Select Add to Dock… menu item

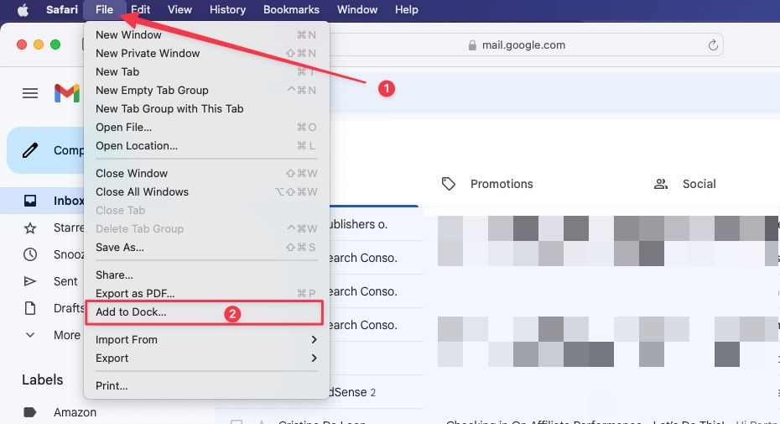(x=131, y=312)
